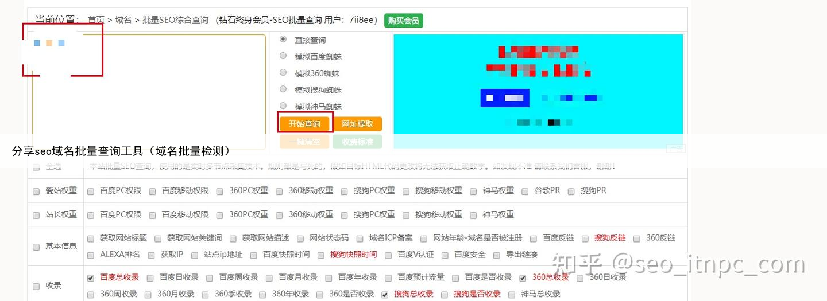The image size is (827, 301).
Task: Click the 网址提取 button
Action: 357,124
